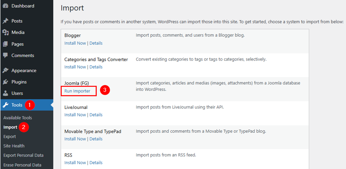Viewport: 346px width, 169px height.
Task: Install the LiveJournal importer now
Action: point(75,115)
